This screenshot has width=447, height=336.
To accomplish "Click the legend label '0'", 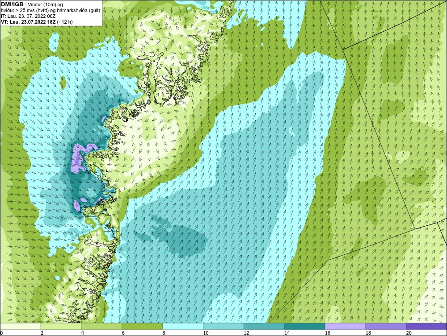I will tap(1, 333).
